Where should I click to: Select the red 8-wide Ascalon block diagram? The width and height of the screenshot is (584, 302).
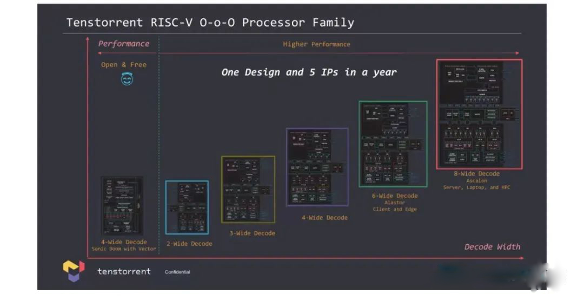[479, 114]
